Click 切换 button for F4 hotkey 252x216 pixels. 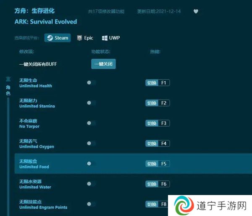click(x=152, y=143)
